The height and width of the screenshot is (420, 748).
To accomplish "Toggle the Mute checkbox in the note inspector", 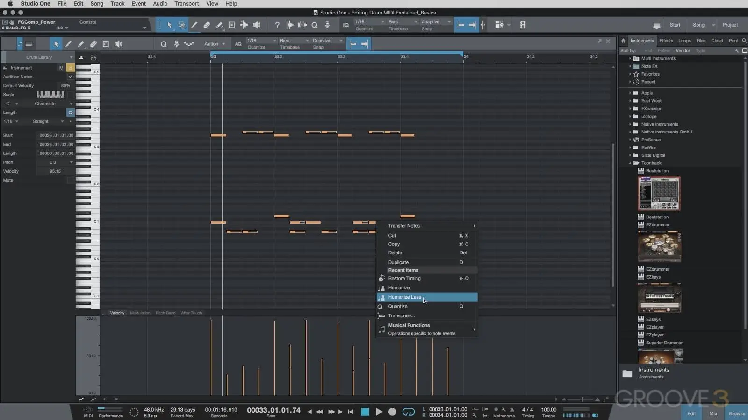I will coord(69,180).
